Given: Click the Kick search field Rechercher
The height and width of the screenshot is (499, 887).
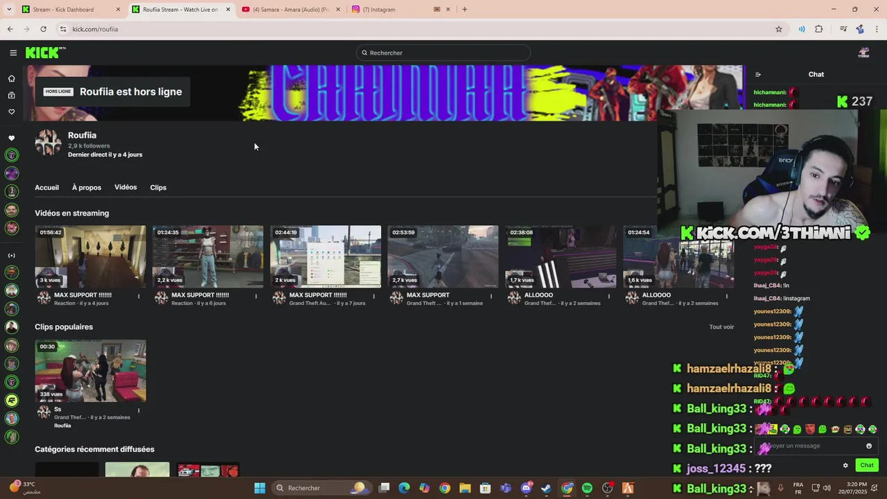Looking at the screenshot, I should click(x=443, y=53).
